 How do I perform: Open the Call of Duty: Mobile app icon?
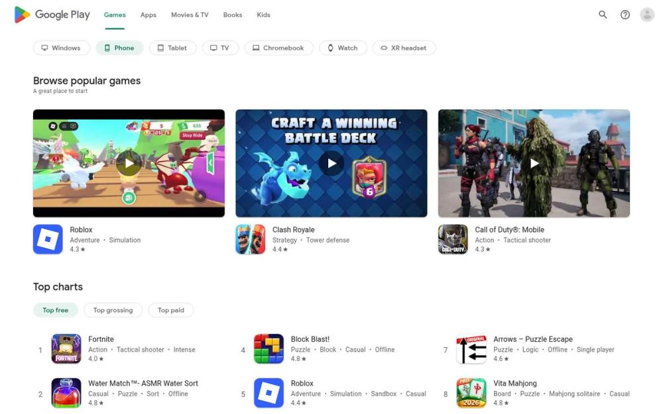coord(453,239)
